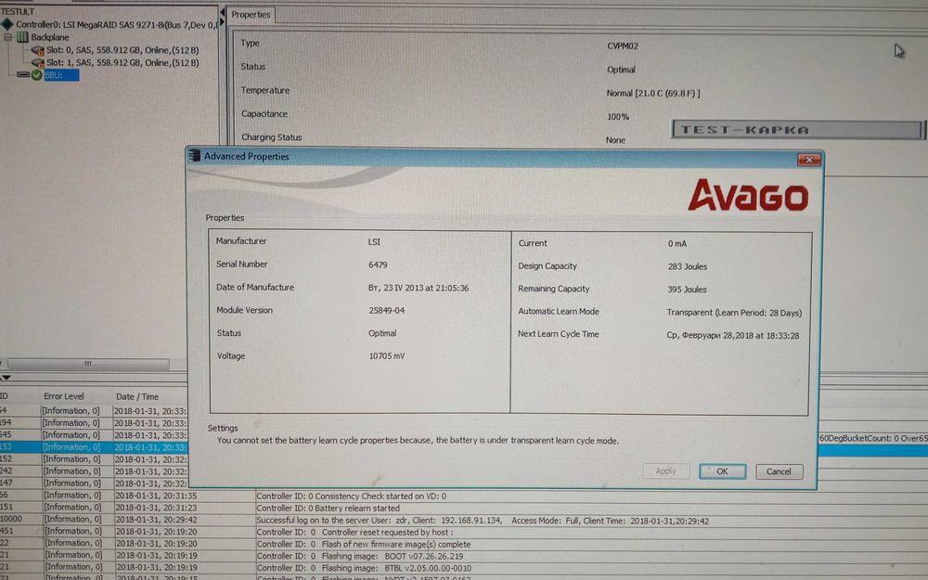Select log row 'Flash of new firmware image(s) complete'
Screen dimensions: 928x580
tap(464, 544)
